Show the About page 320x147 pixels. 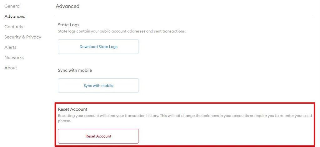click(x=11, y=68)
